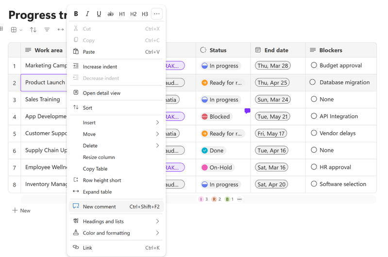
Task: Click the purple comment marker on Blocked row
Action: click(248, 111)
